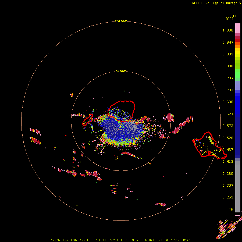Click the 0.893 scale value
The width and height of the screenshot is (242, 242).
[228, 54]
